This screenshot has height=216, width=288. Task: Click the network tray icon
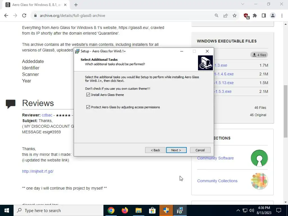(x=245, y=210)
